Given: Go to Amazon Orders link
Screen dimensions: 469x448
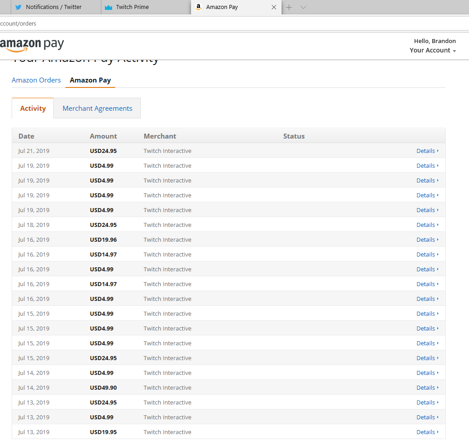Looking at the screenshot, I should pos(36,80).
